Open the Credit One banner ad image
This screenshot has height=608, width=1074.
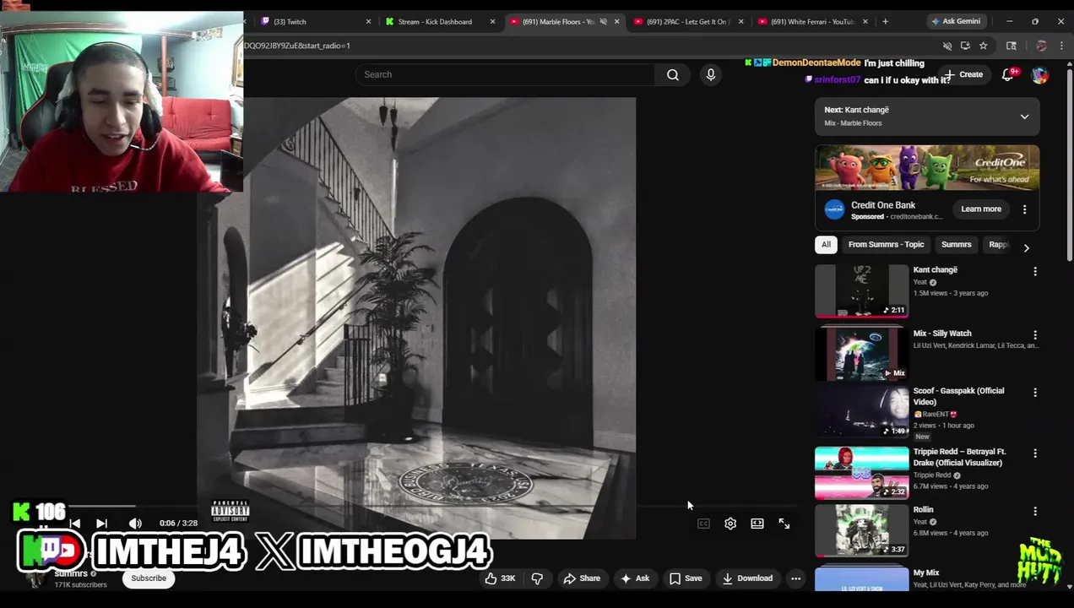coord(927,168)
